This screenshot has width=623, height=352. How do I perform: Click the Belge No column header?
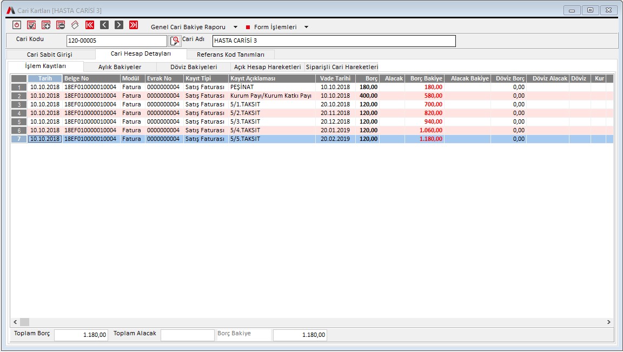click(91, 79)
